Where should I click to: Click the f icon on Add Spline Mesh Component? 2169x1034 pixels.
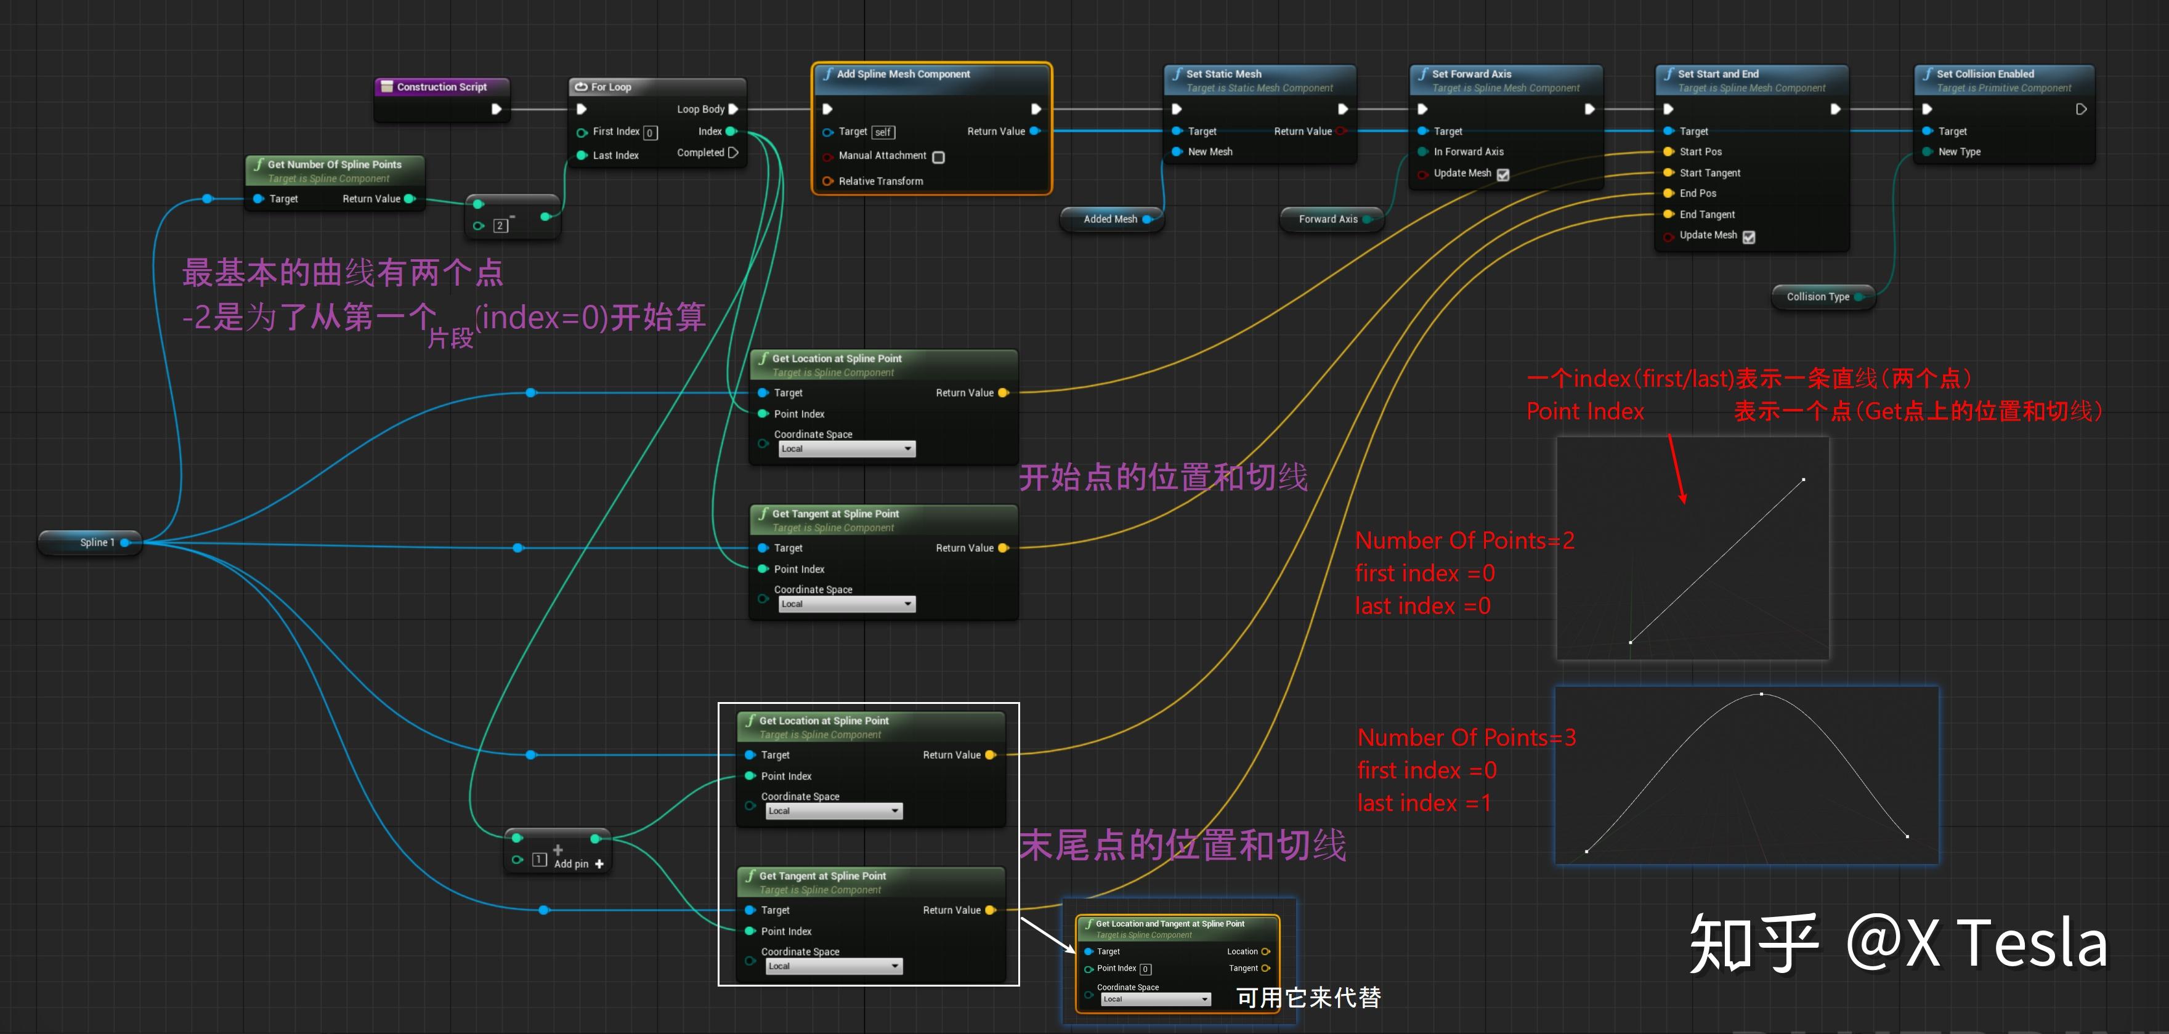tap(829, 74)
